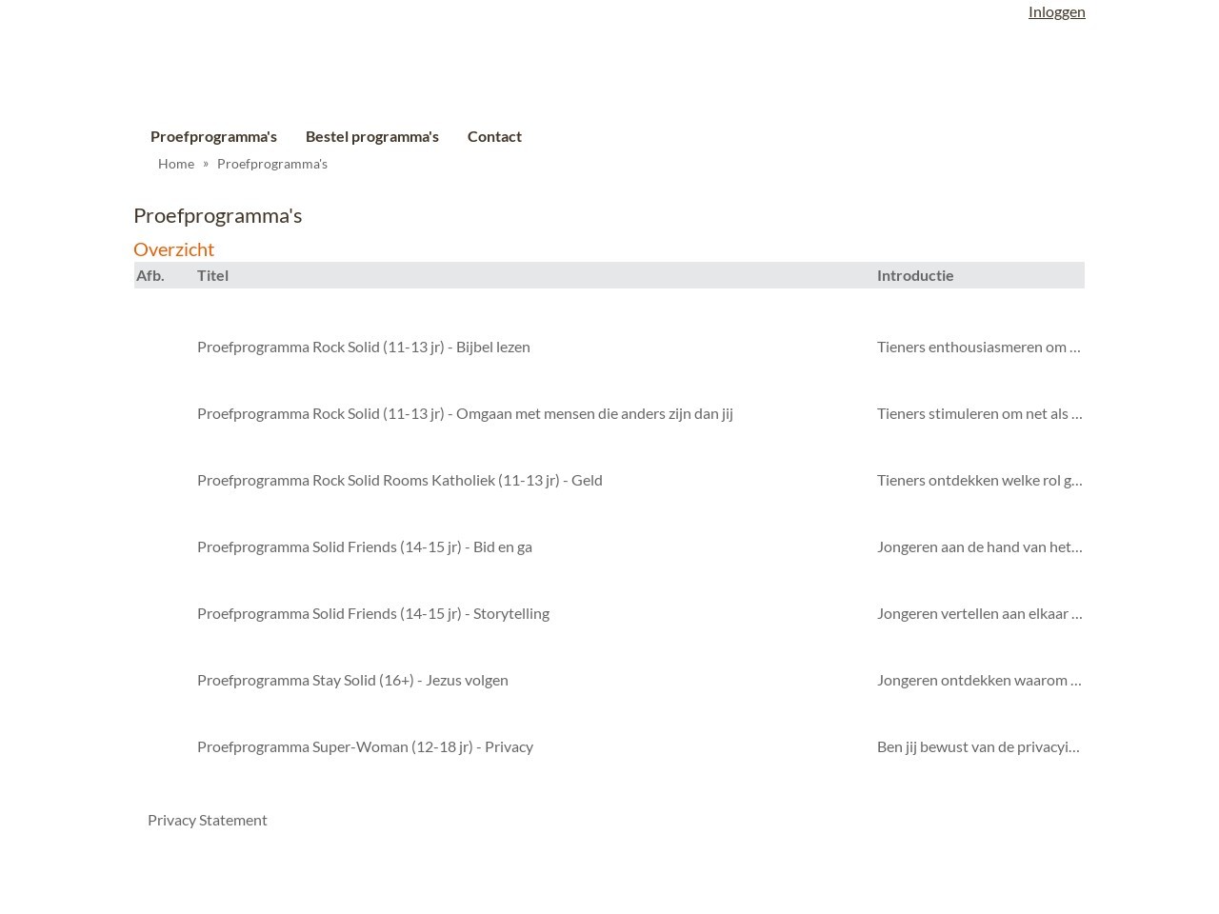Open Stay Solid Jezus volgen program
Image resolution: width=1219 pixels, height=914 pixels.
point(352,680)
